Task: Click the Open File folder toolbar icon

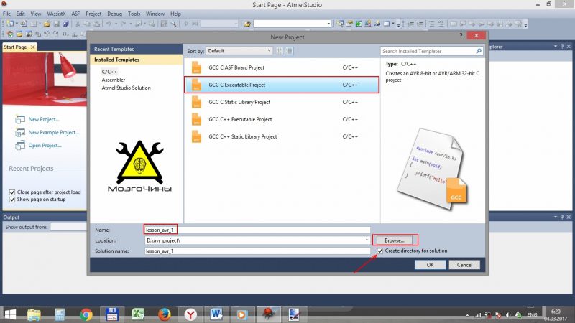Action: (x=47, y=24)
